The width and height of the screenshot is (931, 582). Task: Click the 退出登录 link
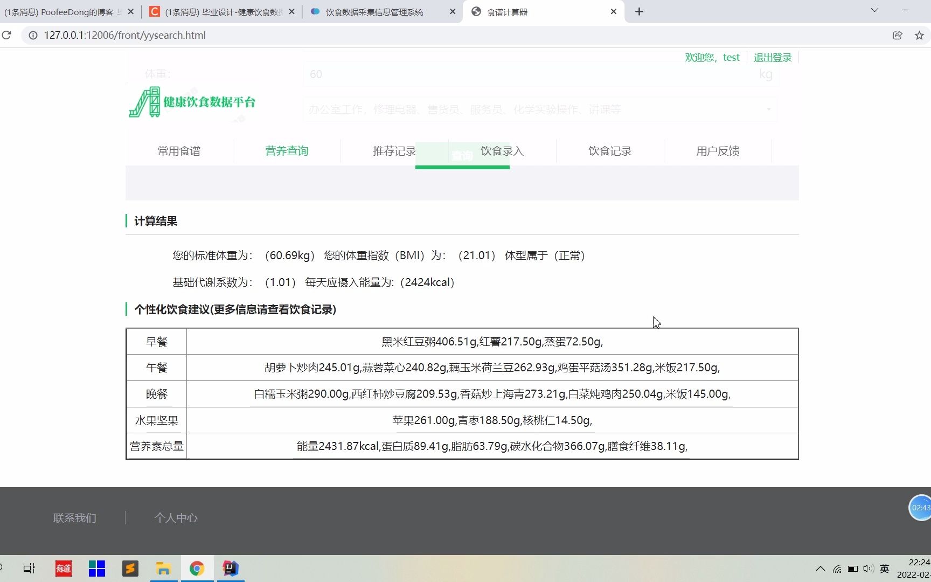click(773, 58)
